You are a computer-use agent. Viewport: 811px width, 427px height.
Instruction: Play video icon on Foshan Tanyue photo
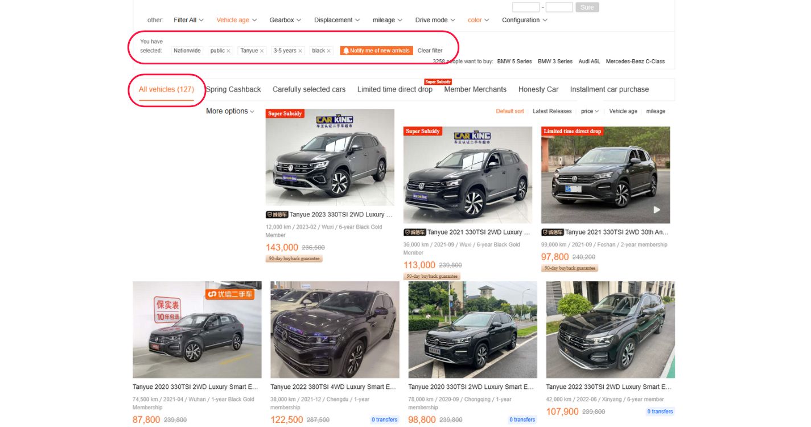pos(656,210)
